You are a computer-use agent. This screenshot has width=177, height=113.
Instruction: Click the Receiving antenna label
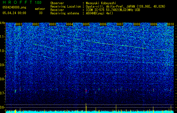pyautogui.click(x=65, y=13)
